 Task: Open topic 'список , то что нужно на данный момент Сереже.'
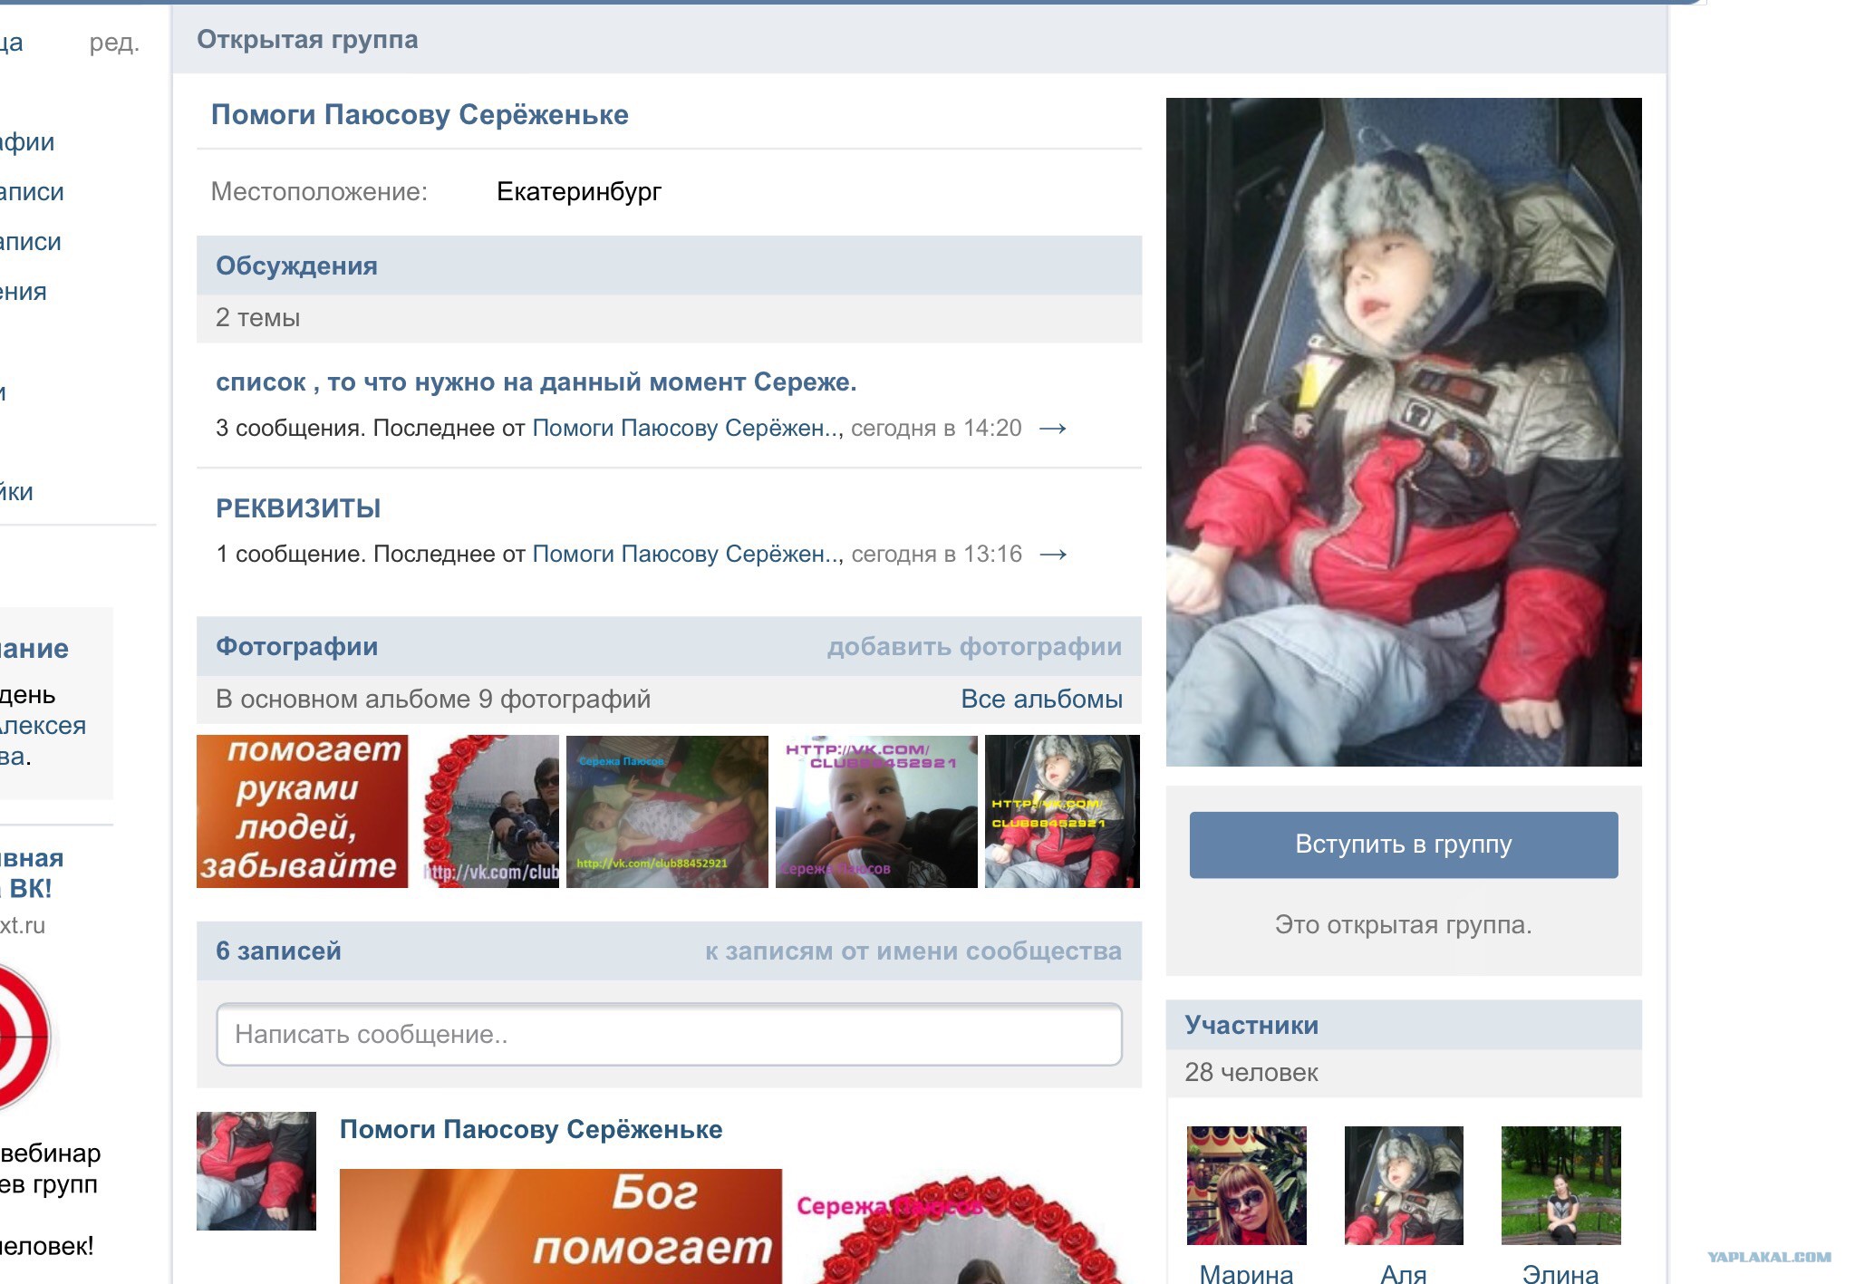point(536,382)
